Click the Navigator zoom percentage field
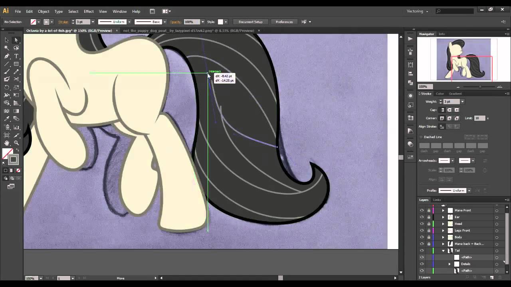Image resolution: width=511 pixels, height=287 pixels. coord(426,86)
